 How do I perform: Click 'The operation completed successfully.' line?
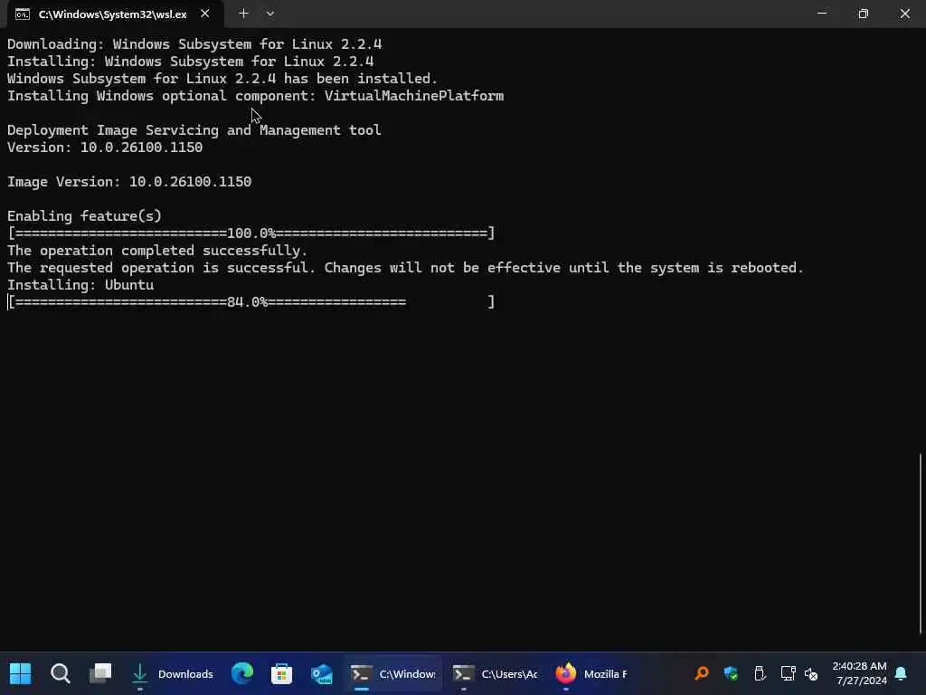click(157, 251)
